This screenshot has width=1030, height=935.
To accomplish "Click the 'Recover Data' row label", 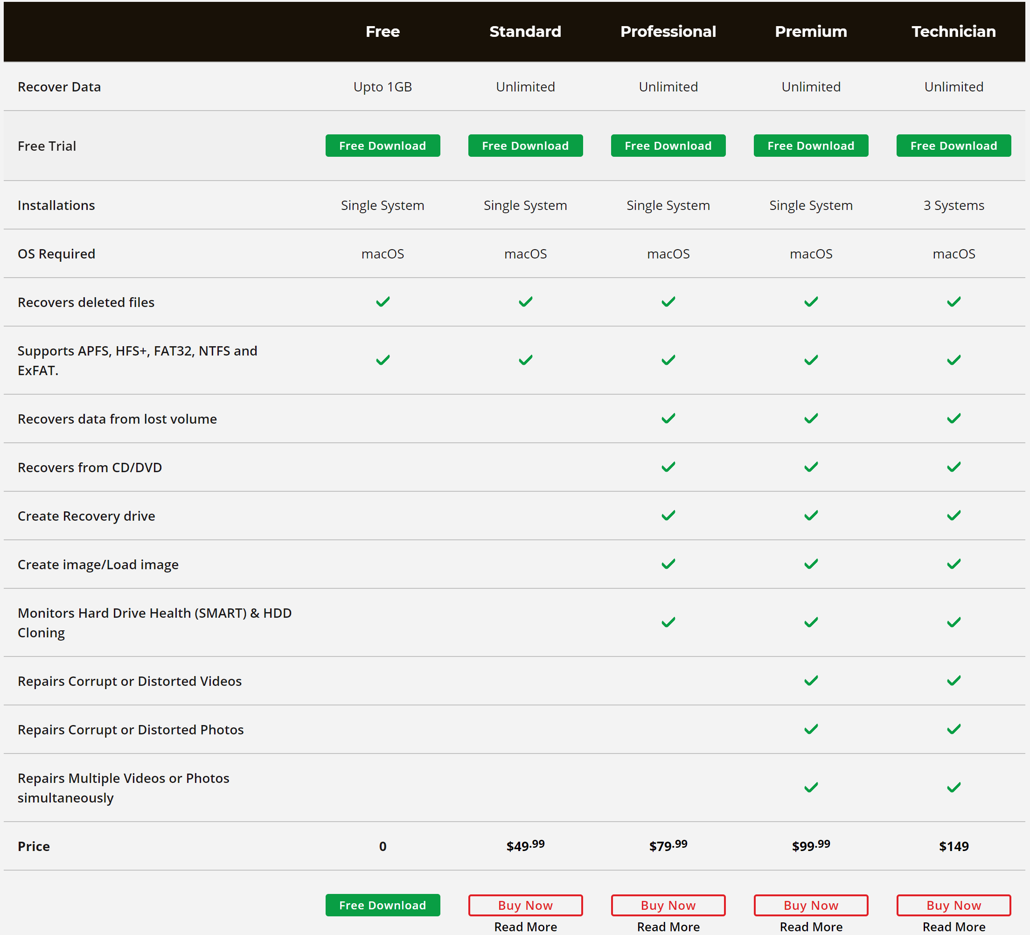I will [59, 87].
